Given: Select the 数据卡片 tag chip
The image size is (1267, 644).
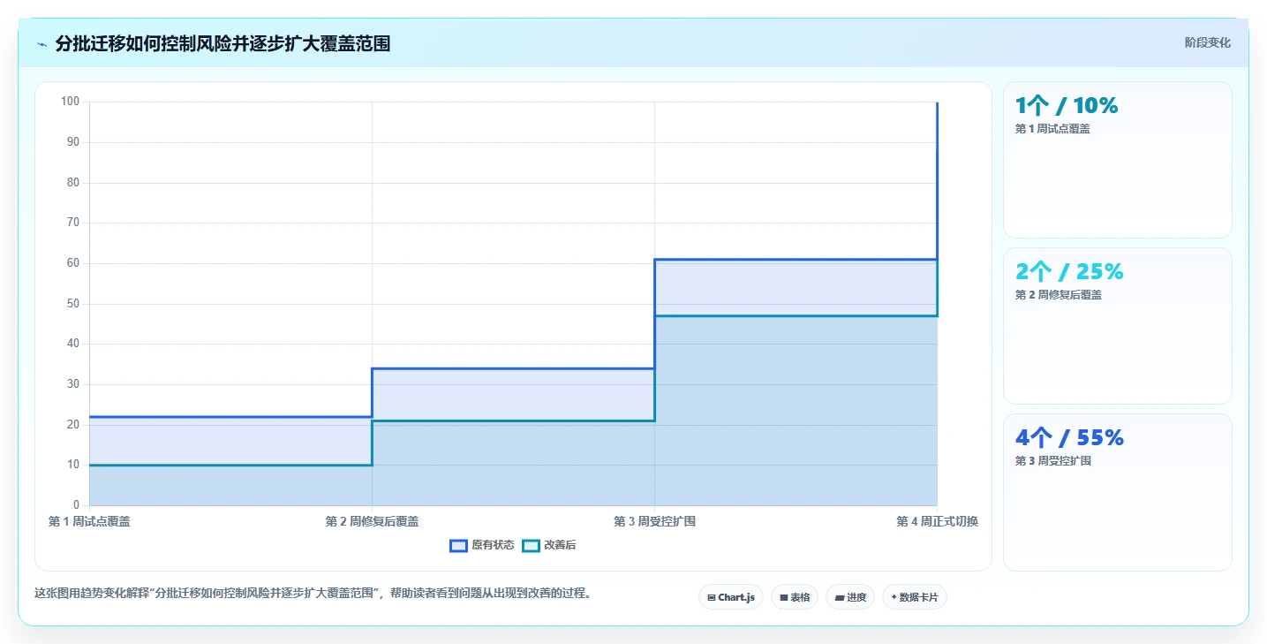Looking at the screenshot, I should point(915,597).
